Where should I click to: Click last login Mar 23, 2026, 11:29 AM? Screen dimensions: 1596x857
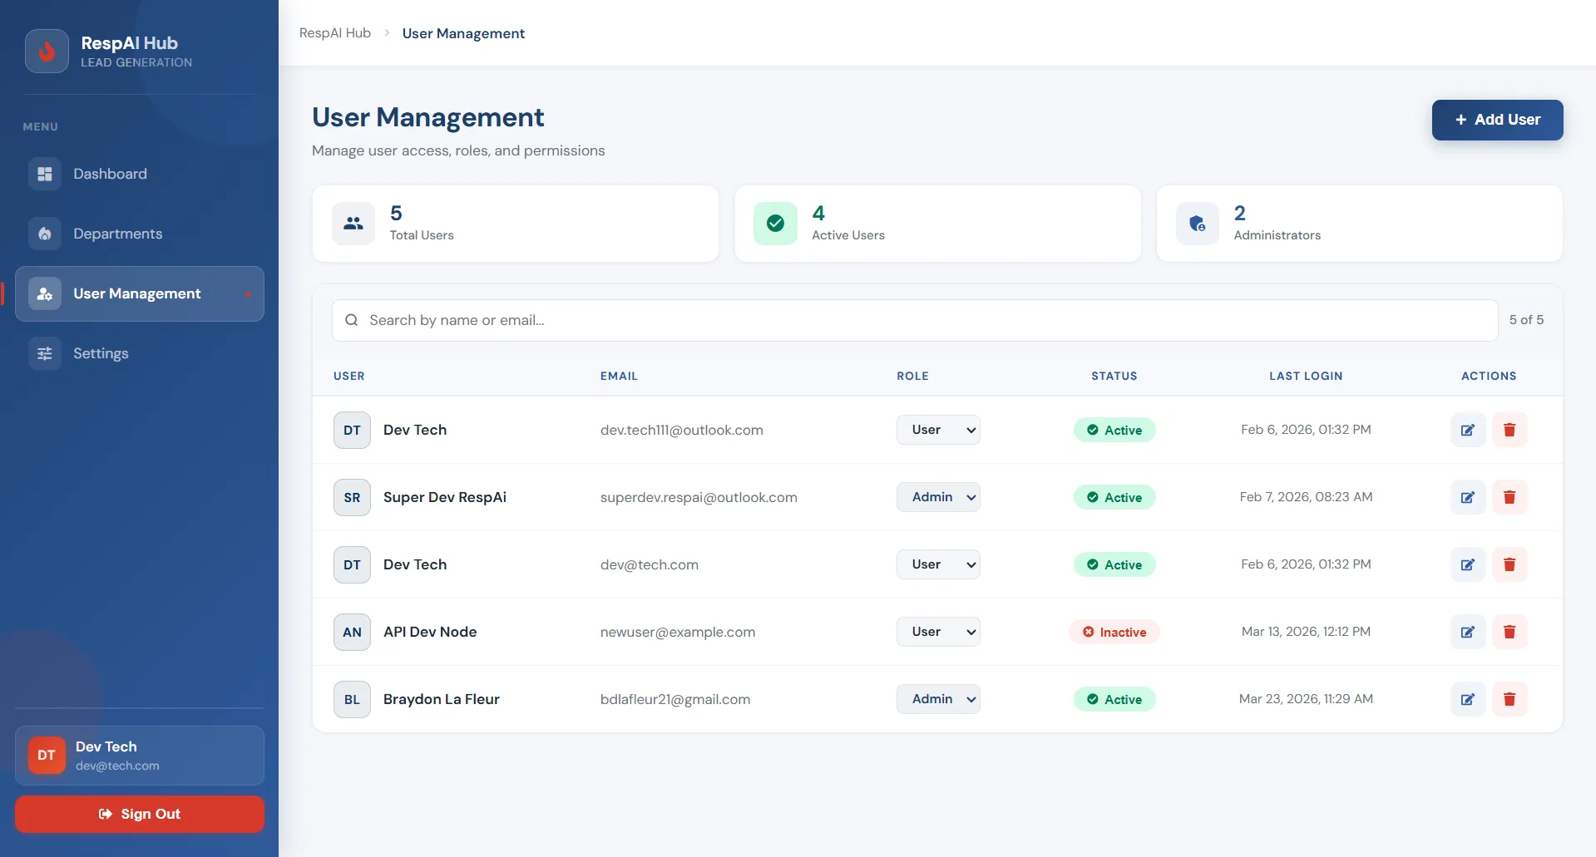[1306, 699]
